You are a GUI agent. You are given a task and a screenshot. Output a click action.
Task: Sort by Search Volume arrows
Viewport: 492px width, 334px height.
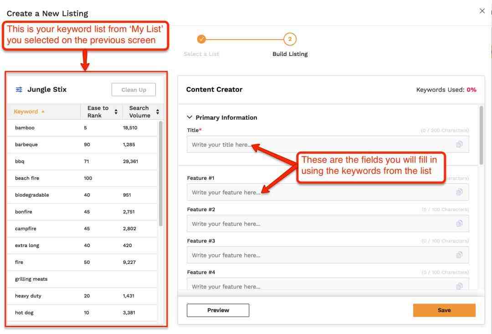(158, 112)
